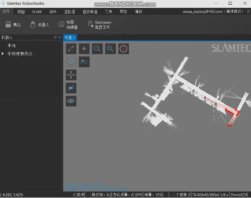
Task: Open the account dropdown arrow
Action: 248,11
